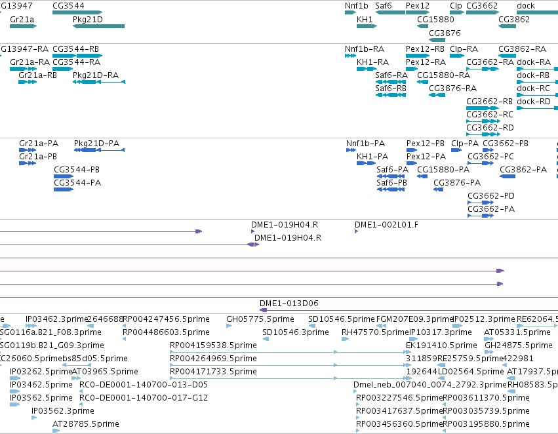The width and height of the screenshot is (558, 434).
Task: Click the Saf6-RA transcript
Action: pos(390,82)
